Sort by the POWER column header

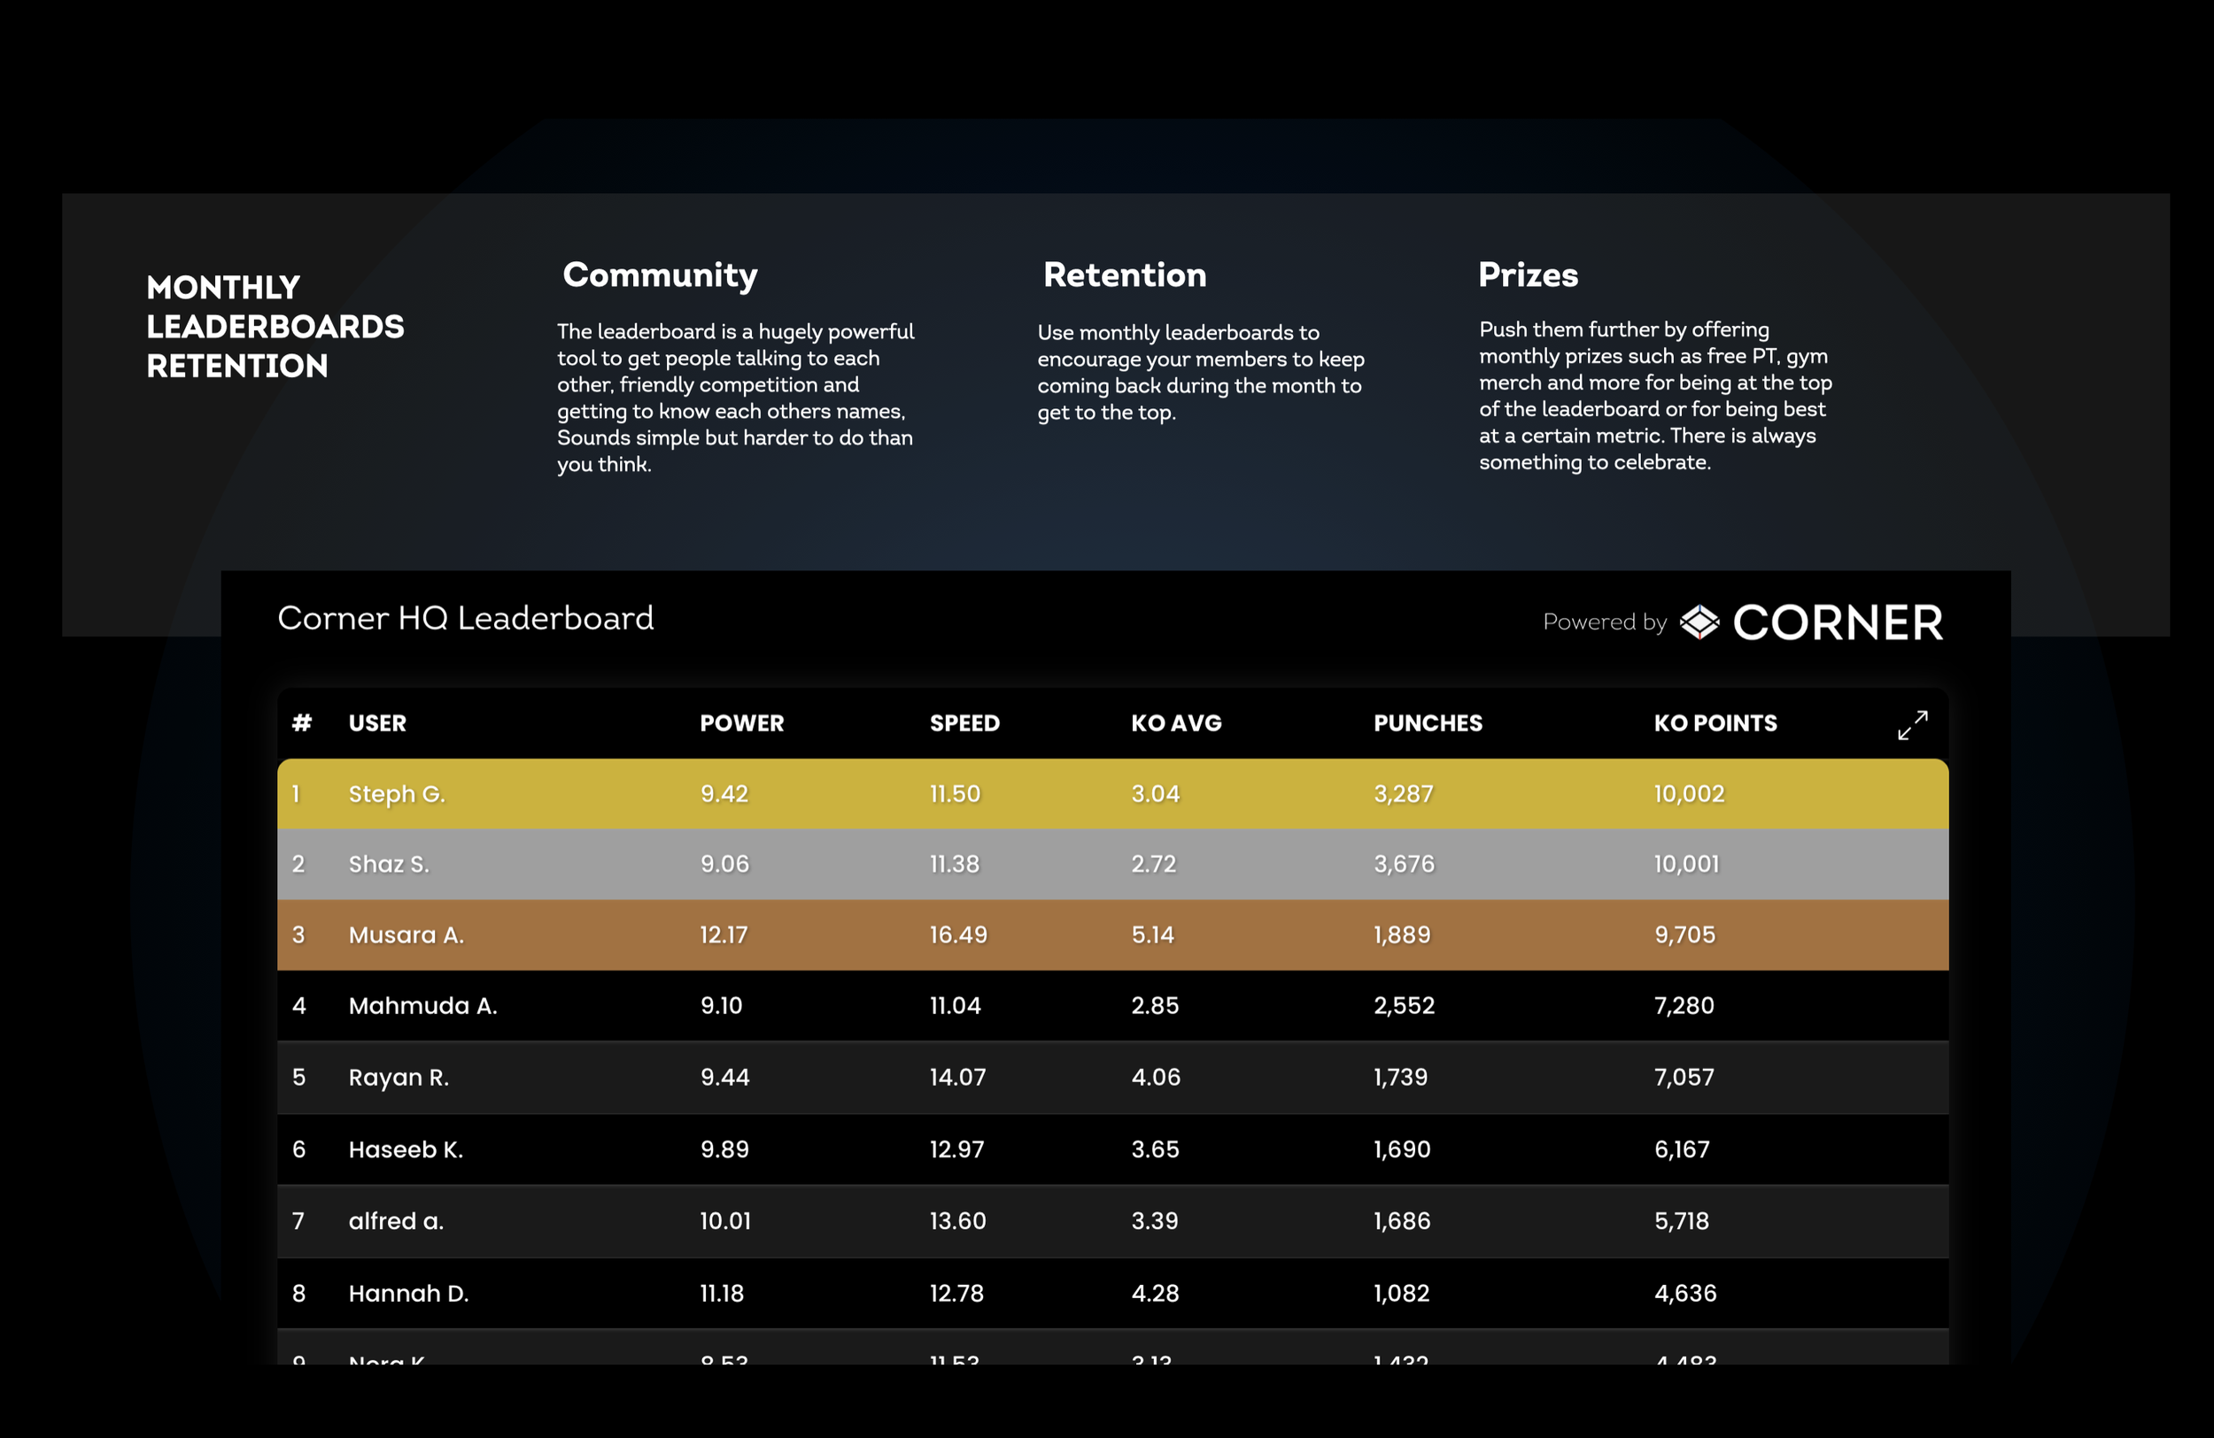[741, 723]
